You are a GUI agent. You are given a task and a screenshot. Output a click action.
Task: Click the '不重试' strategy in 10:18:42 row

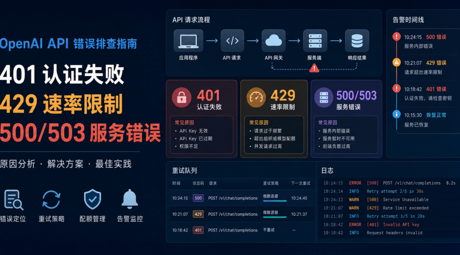[x=269, y=230]
